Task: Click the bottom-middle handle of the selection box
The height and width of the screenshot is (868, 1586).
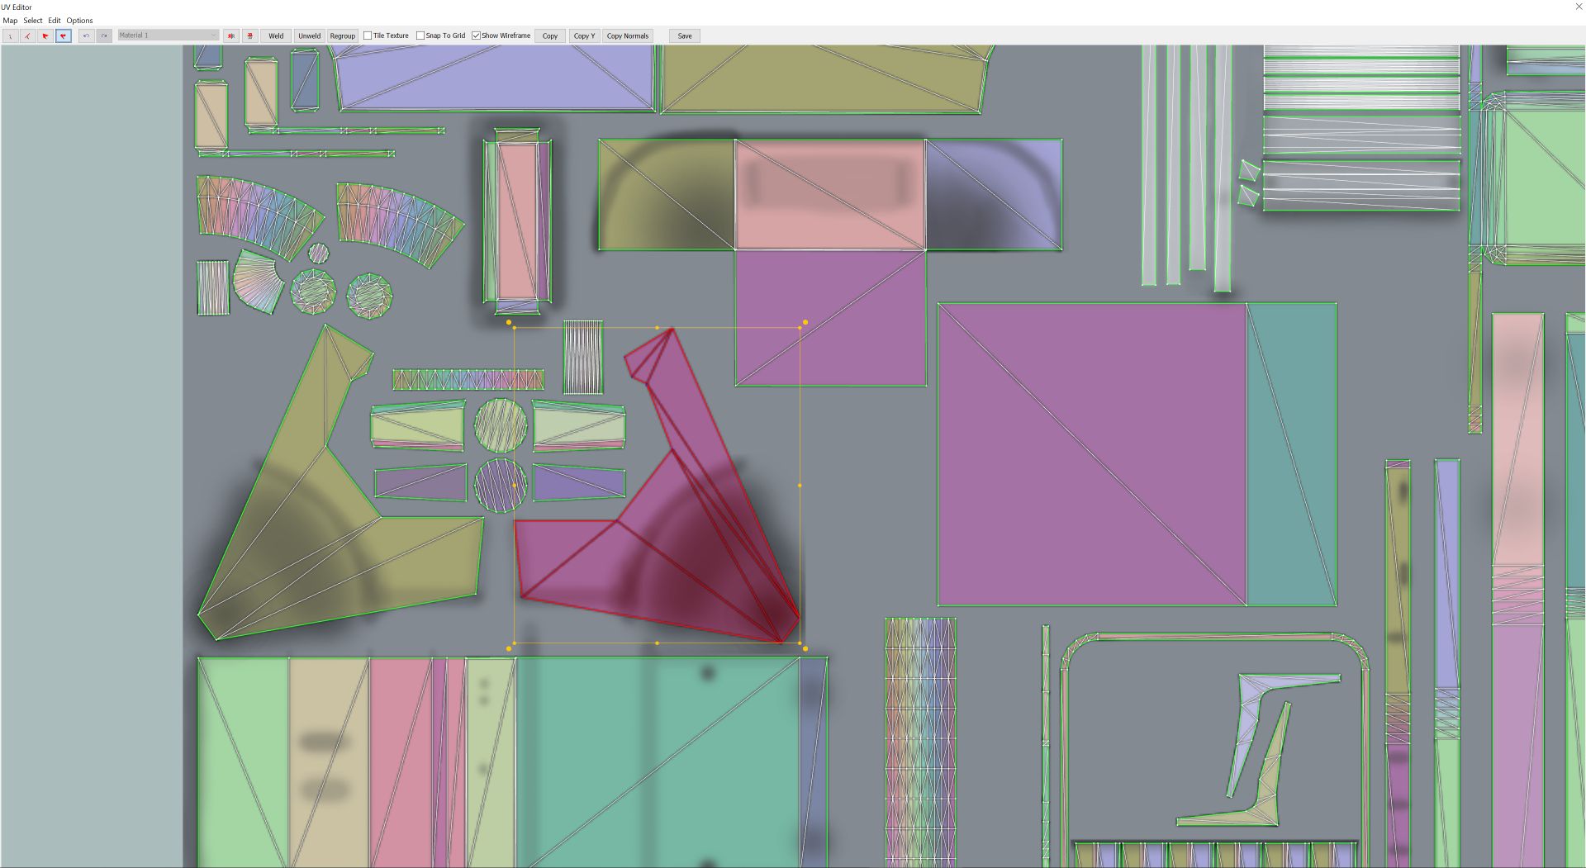Action: (x=657, y=643)
